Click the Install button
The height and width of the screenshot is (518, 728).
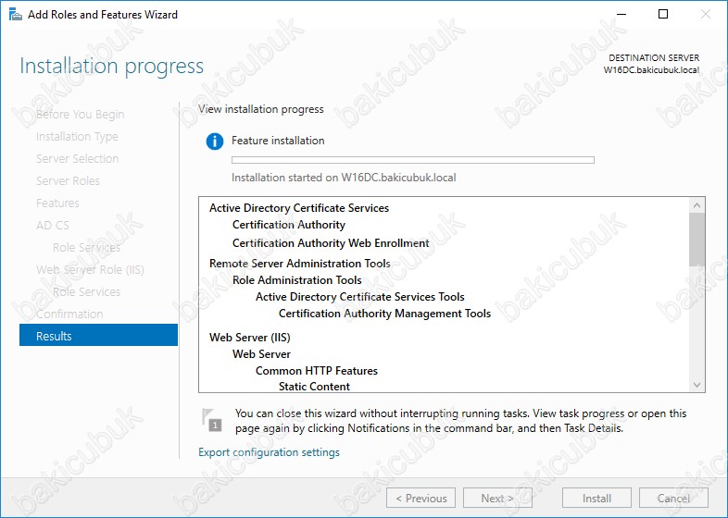pos(596,498)
